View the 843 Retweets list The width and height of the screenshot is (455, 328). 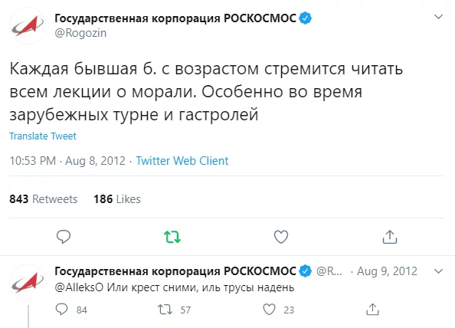pos(43,199)
